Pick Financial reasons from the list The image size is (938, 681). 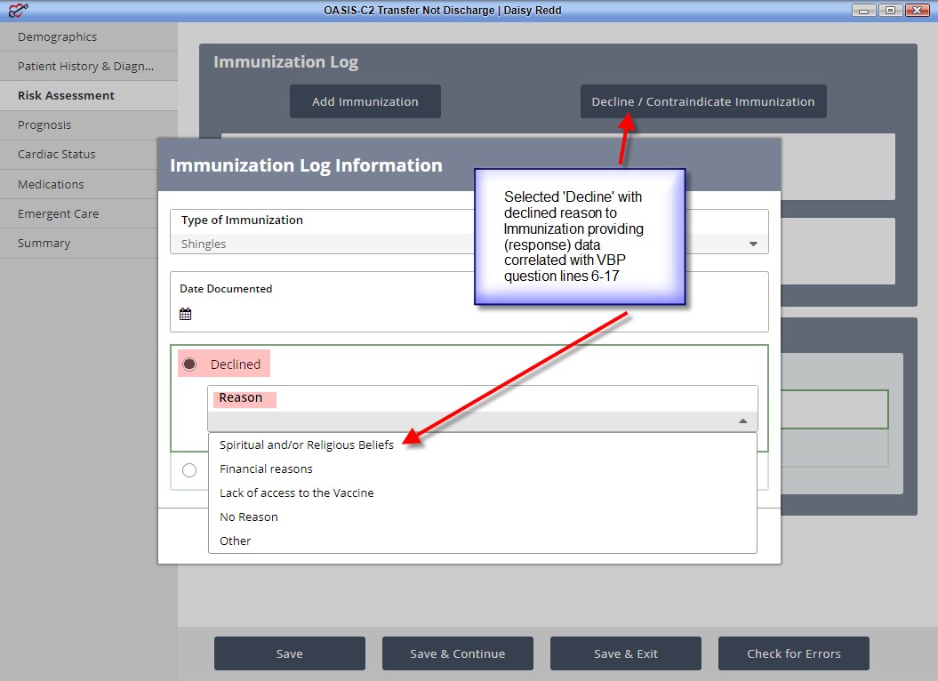click(x=266, y=469)
